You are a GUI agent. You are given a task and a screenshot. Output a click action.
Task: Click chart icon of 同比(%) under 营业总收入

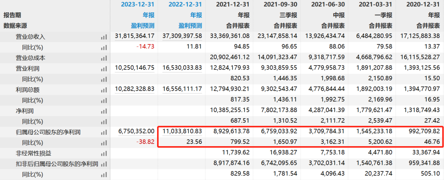103,47
